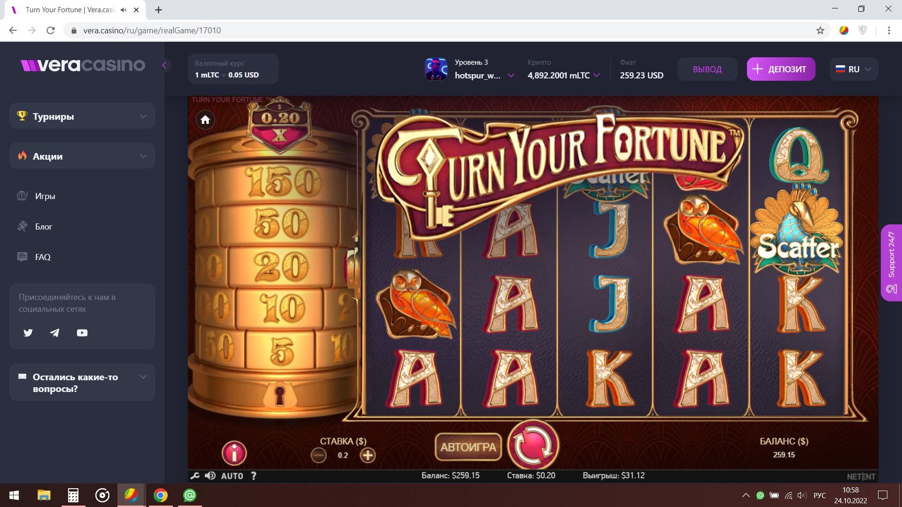Toggle AUTO play in bottom bar

pos(232,476)
